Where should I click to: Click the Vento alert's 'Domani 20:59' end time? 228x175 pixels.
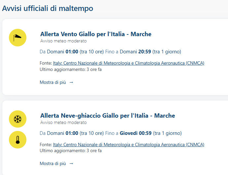tap(135, 52)
